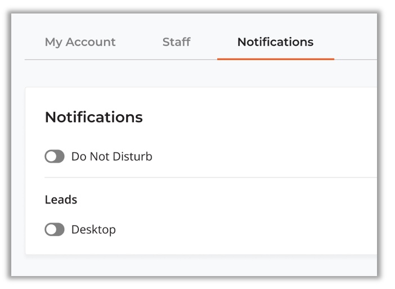The height and width of the screenshot is (289, 395).
Task: Select the Notifications tab
Action: pos(275,42)
